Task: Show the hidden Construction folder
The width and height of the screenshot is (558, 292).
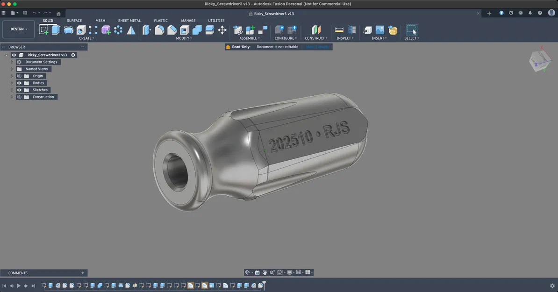Action: pyautogui.click(x=19, y=97)
